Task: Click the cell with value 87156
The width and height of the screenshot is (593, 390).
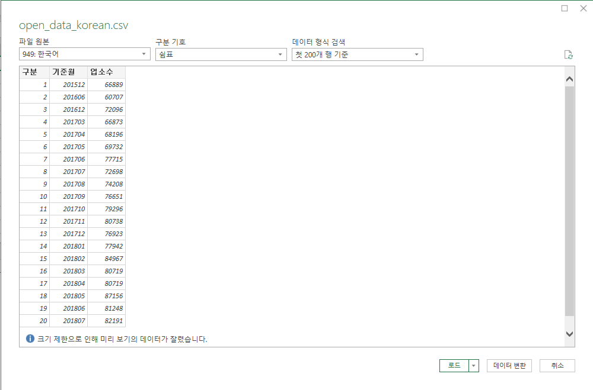Action: [106, 296]
